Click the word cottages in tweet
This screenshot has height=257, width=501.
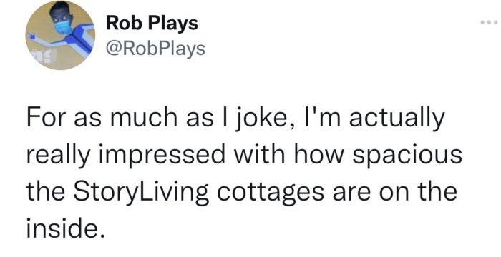271,193
